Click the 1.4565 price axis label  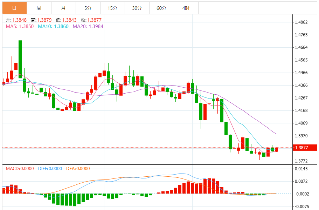coord(301,60)
